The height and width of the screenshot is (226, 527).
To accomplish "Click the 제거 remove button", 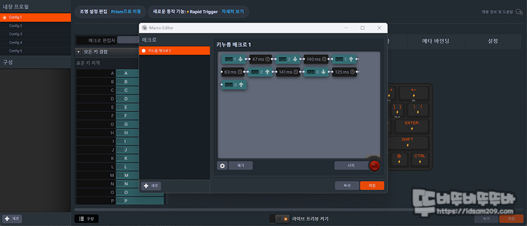I will pos(241,166).
